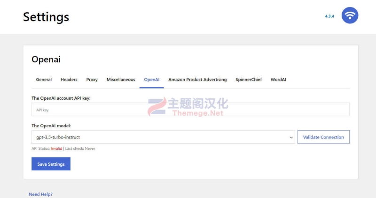The image size is (376, 198).
Task: Open the Need Help? link
Action: click(x=40, y=194)
